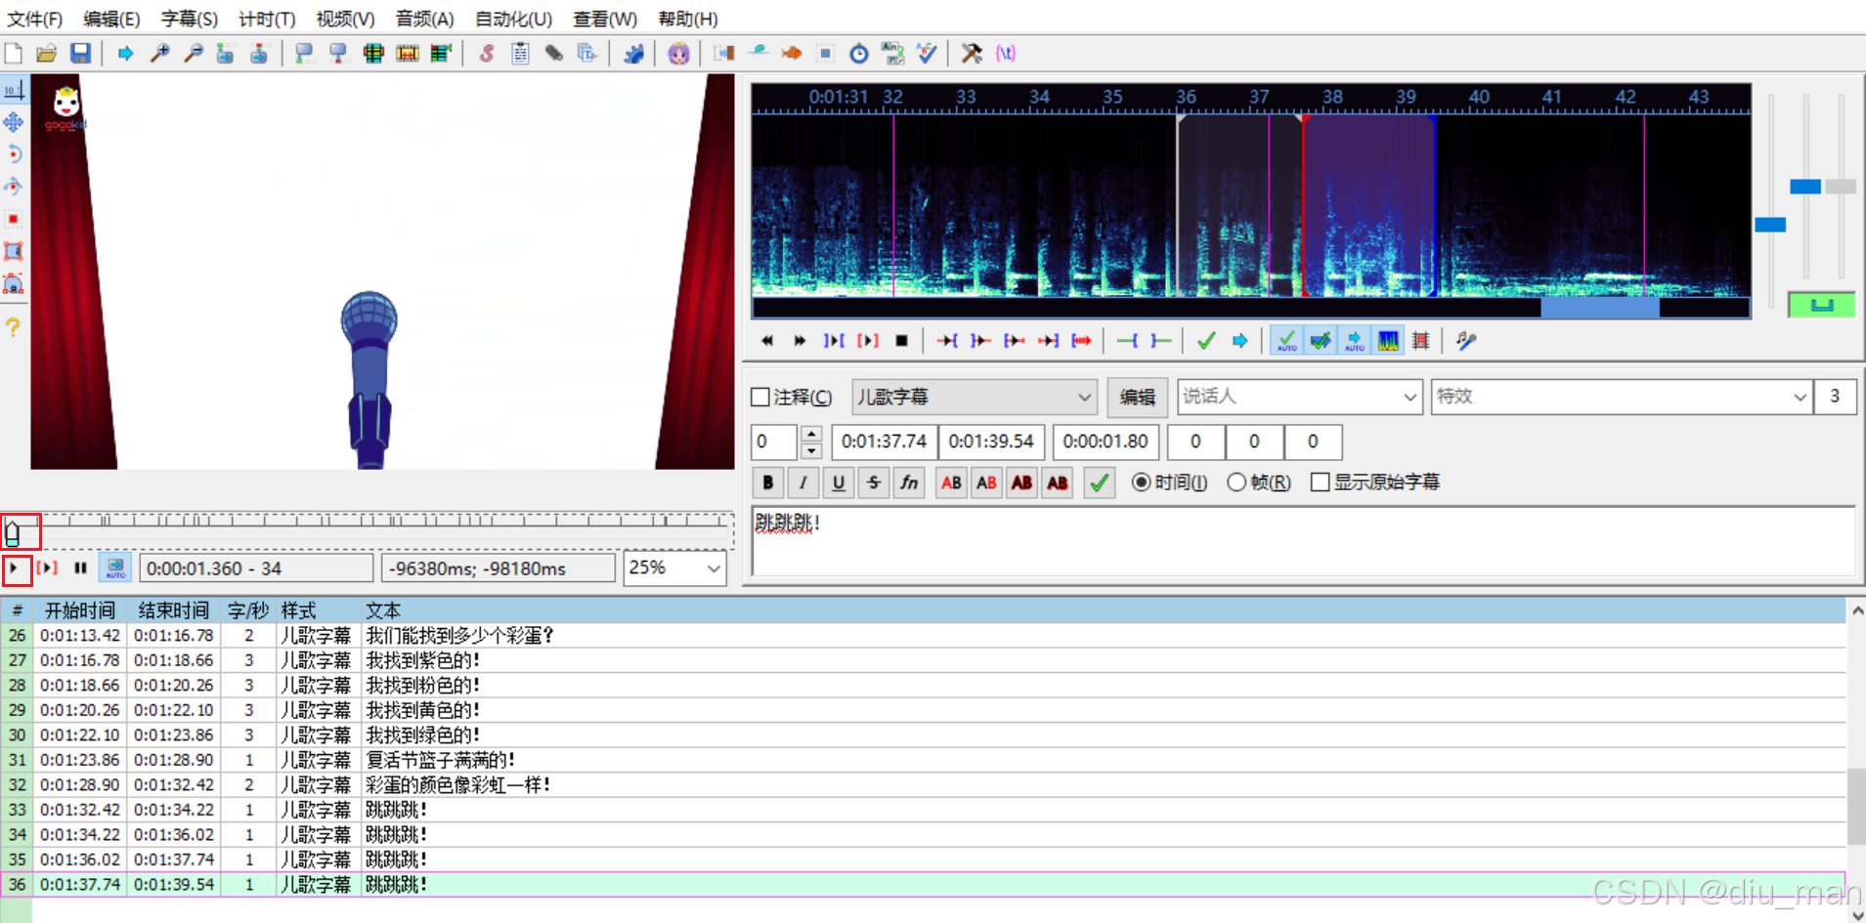Viewport: 1866px width, 923px height.
Task: Pause the video playback
Action: point(80,567)
